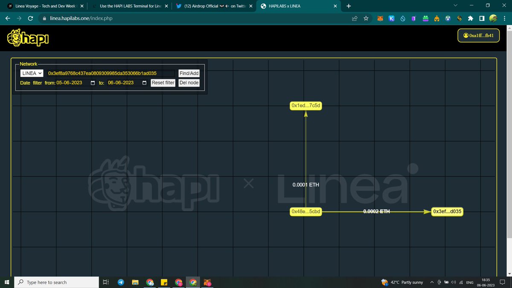This screenshot has width=512, height=288.
Task: Open the orange helmet extension
Action: click(436, 19)
